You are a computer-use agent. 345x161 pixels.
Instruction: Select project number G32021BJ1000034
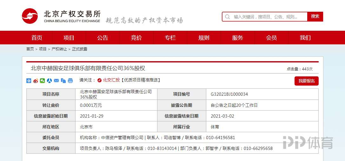click(x=229, y=94)
